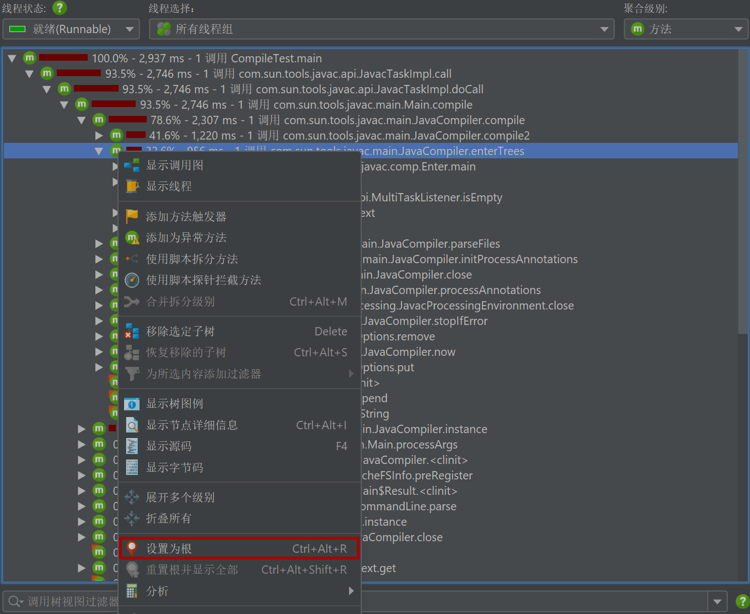Click the 添加方法触发器 flag icon

[132, 217]
